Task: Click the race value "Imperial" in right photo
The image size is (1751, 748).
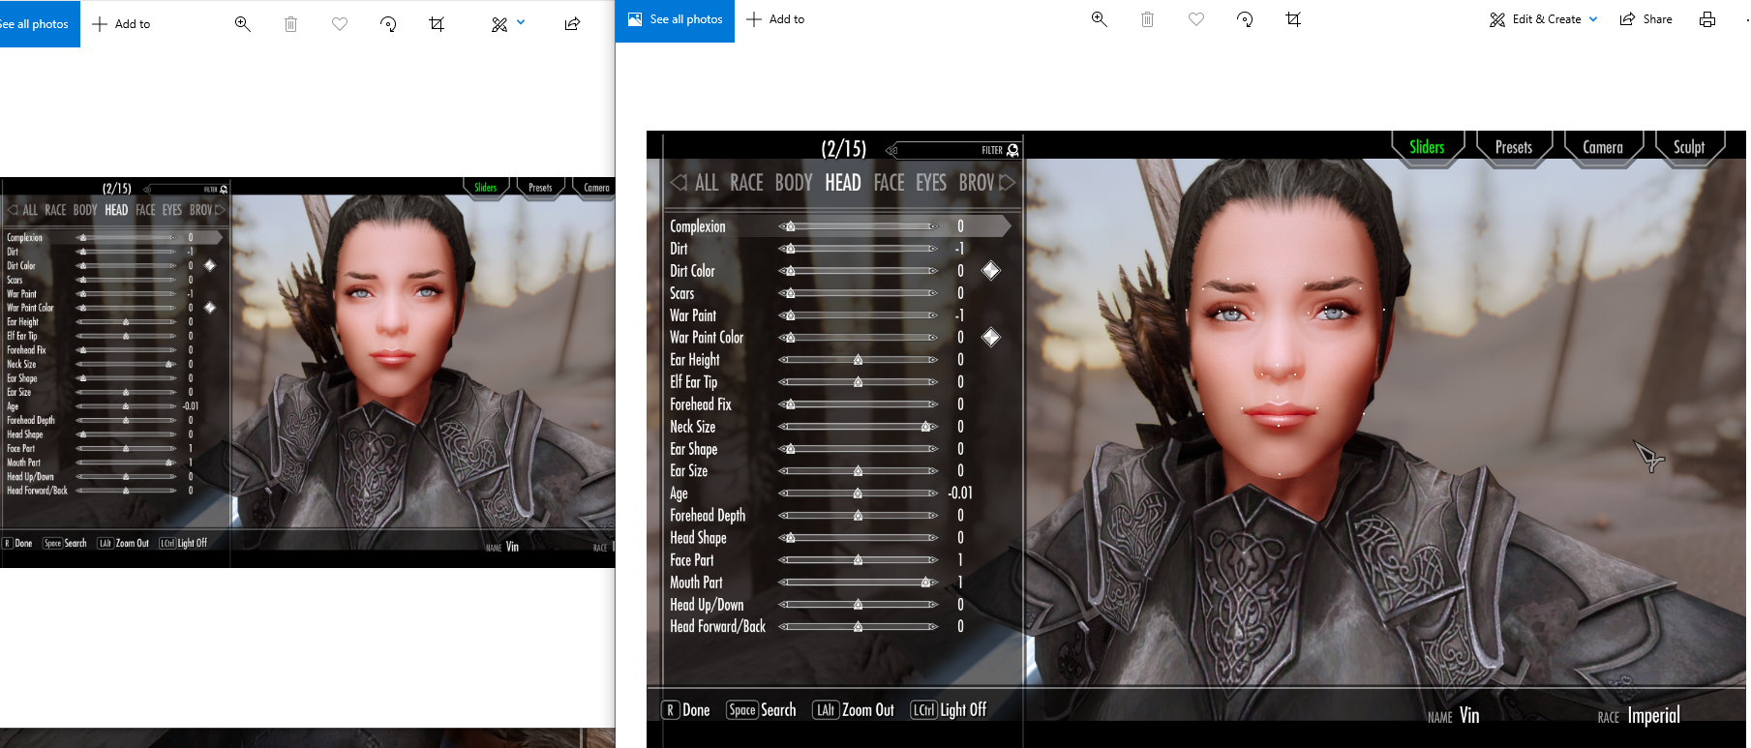Action: pyautogui.click(x=1654, y=716)
